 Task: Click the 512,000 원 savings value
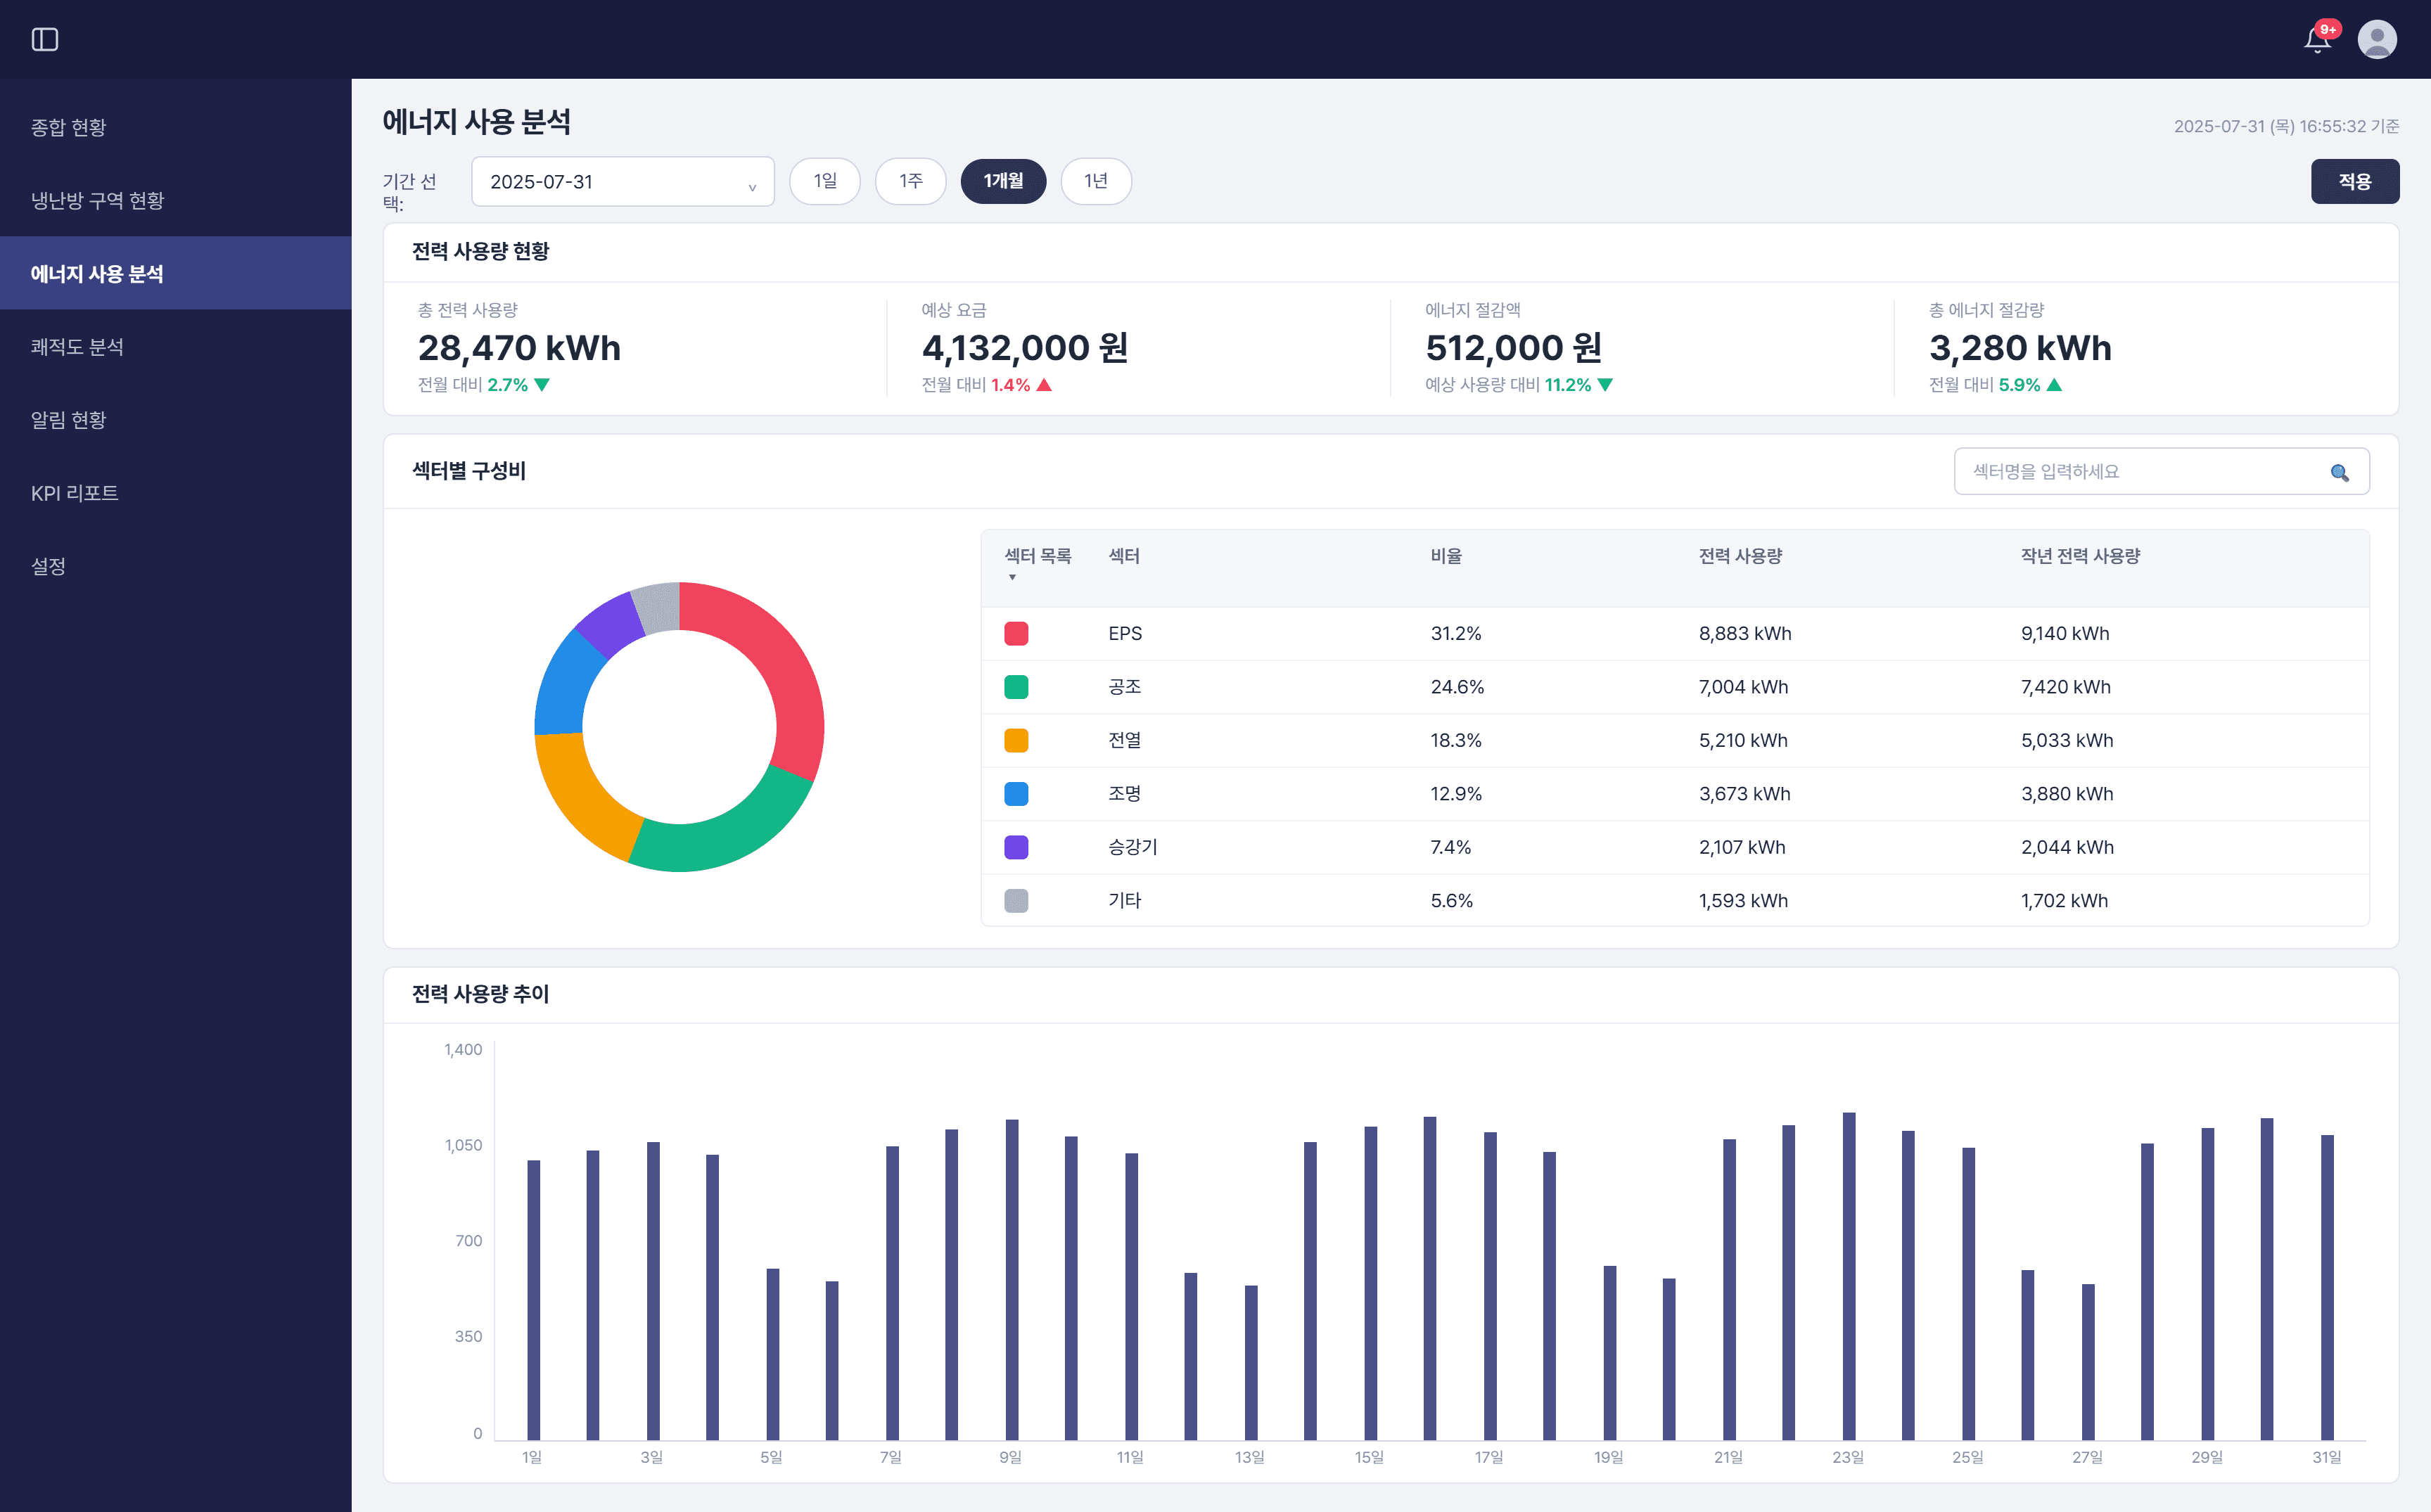[1514, 348]
